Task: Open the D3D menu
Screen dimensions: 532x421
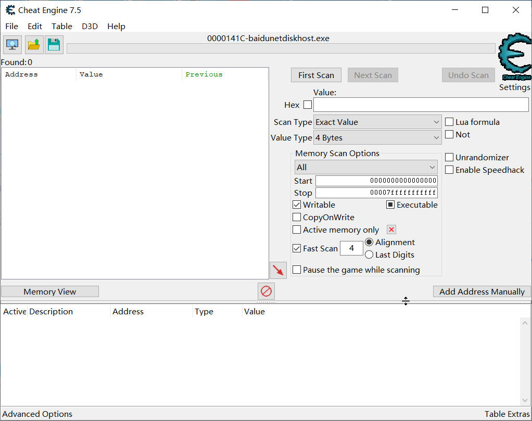Action: click(90, 27)
